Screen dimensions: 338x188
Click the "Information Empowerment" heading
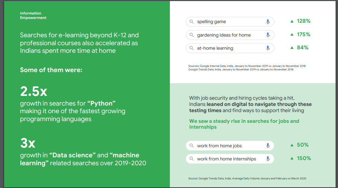coord(33,16)
